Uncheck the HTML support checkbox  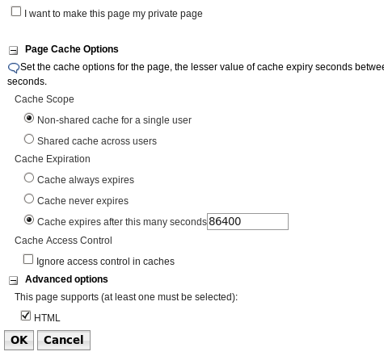[x=26, y=316]
